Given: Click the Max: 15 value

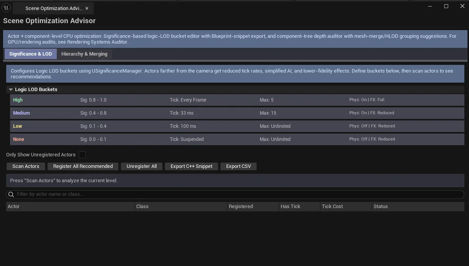Looking at the screenshot, I should (x=268, y=113).
